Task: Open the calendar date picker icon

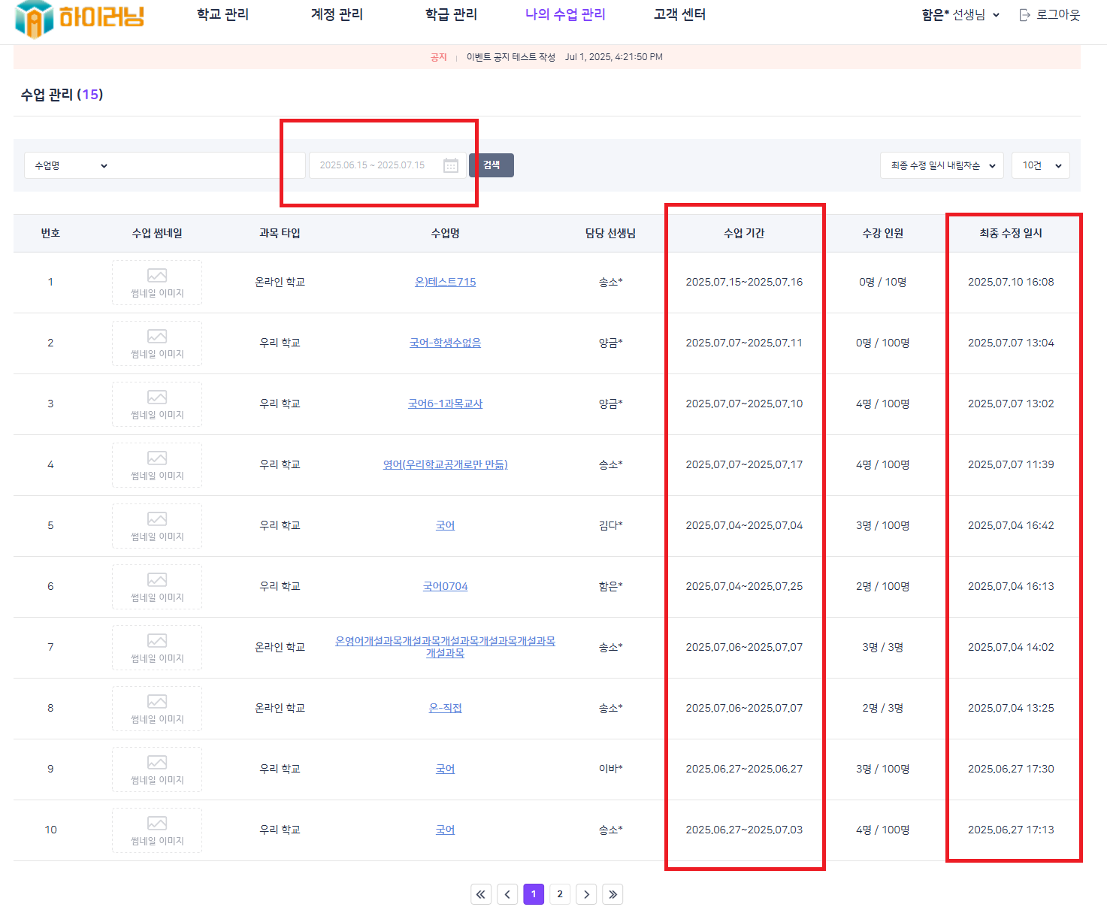Action: point(451,165)
